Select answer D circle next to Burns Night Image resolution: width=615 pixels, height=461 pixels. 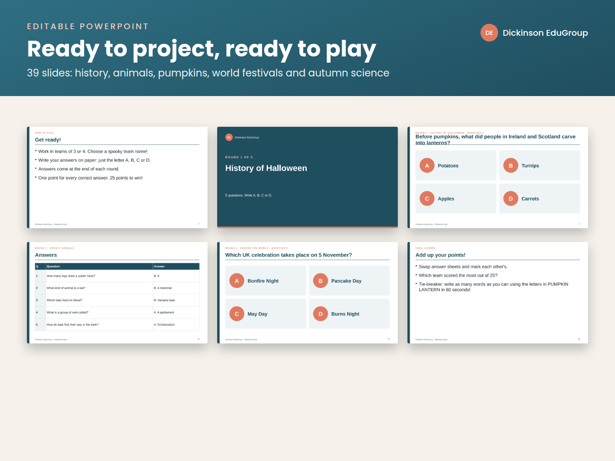pyautogui.click(x=321, y=313)
